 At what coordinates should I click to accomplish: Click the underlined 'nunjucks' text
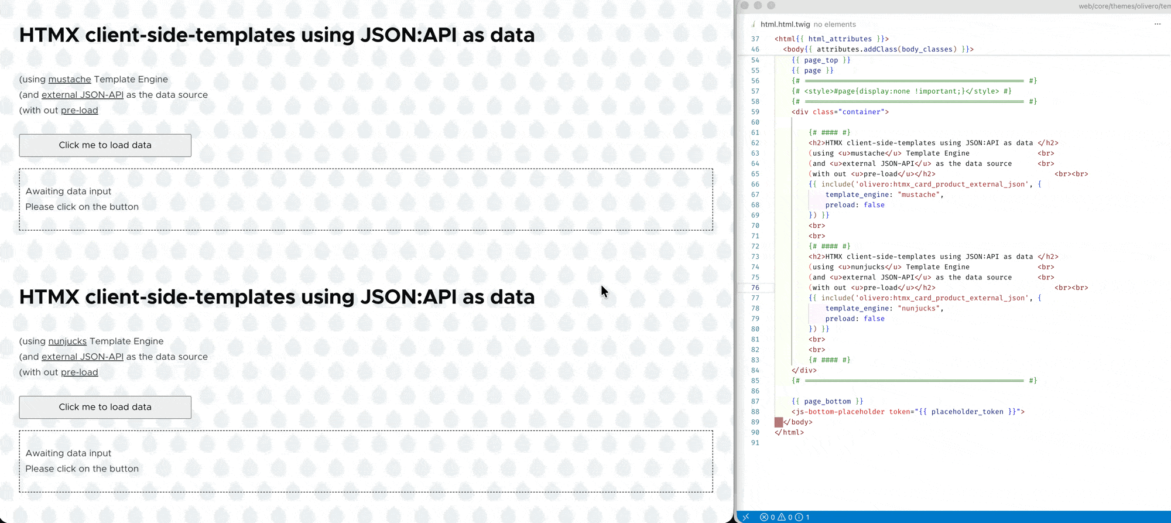pos(67,341)
